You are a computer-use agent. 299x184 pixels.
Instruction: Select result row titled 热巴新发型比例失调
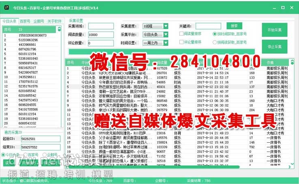click(177, 87)
